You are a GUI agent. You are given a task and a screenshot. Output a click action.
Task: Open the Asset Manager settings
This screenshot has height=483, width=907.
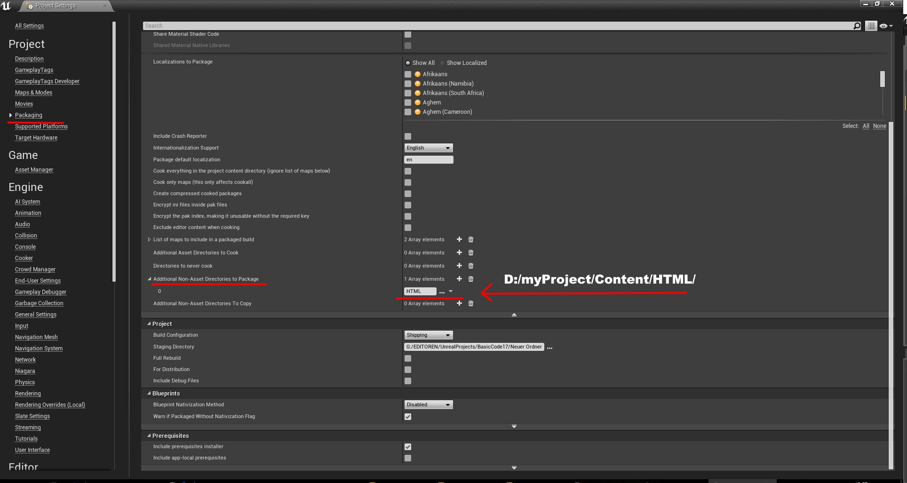click(34, 170)
